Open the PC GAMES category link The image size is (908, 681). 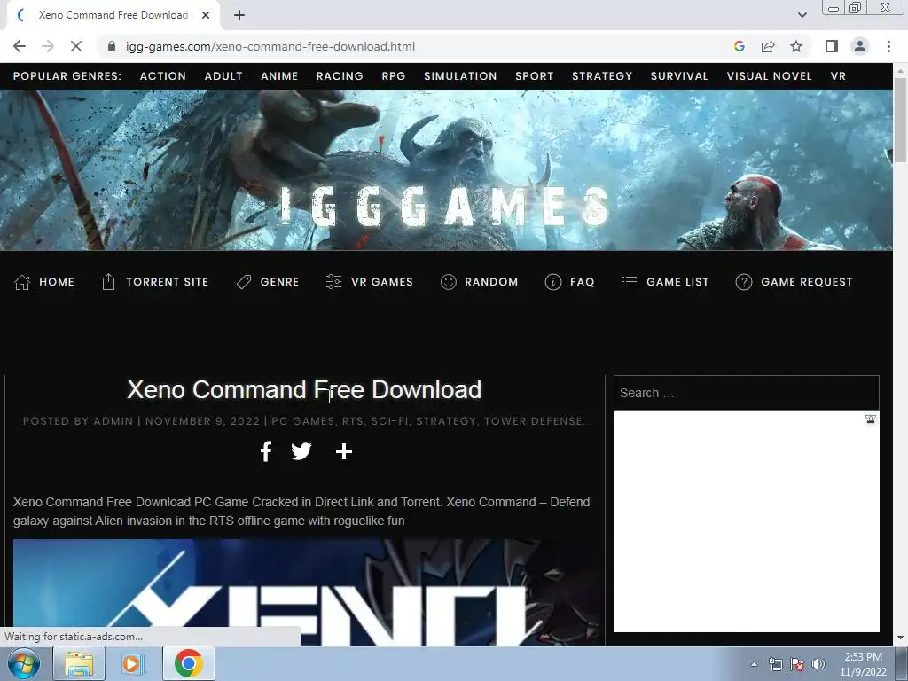[303, 421]
